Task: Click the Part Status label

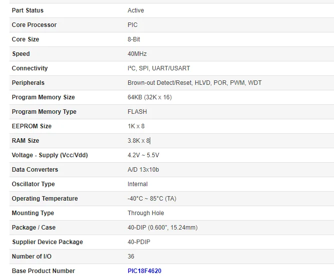Action: pos(28,10)
